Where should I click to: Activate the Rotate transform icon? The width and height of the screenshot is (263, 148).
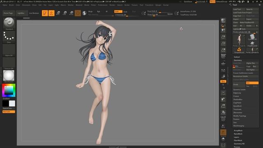click(x=71, y=13)
